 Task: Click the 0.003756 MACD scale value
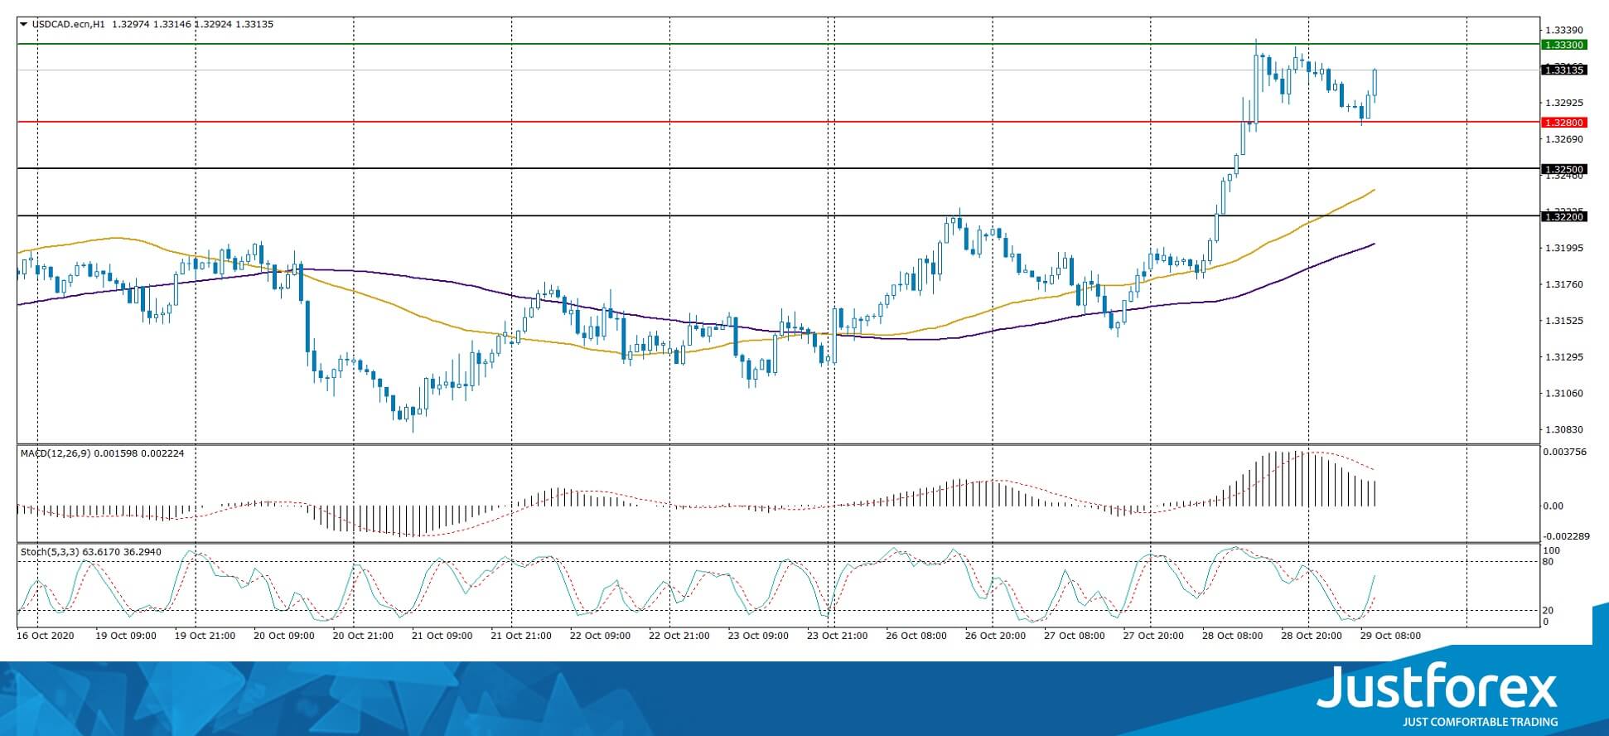(x=1563, y=452)
